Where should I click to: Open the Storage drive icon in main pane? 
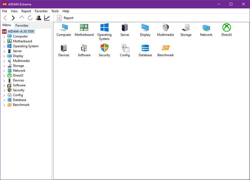(x=186, y=27)
